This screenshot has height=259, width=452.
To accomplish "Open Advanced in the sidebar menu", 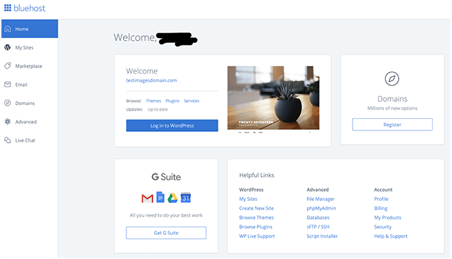I will [x=30, y=122].
